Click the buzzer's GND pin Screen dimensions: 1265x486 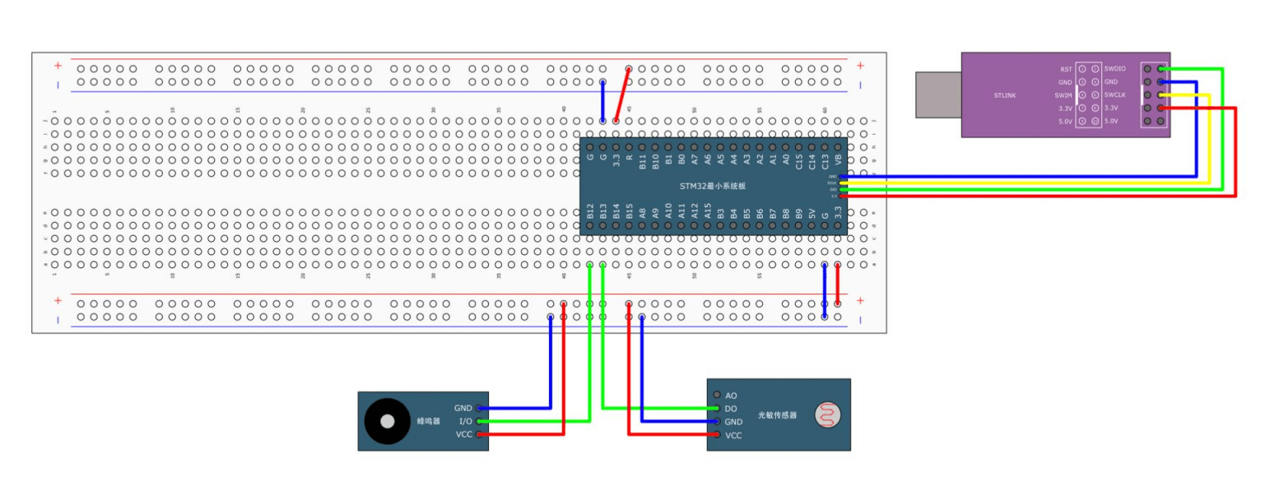pyautogui.click(x=479, y=408)
